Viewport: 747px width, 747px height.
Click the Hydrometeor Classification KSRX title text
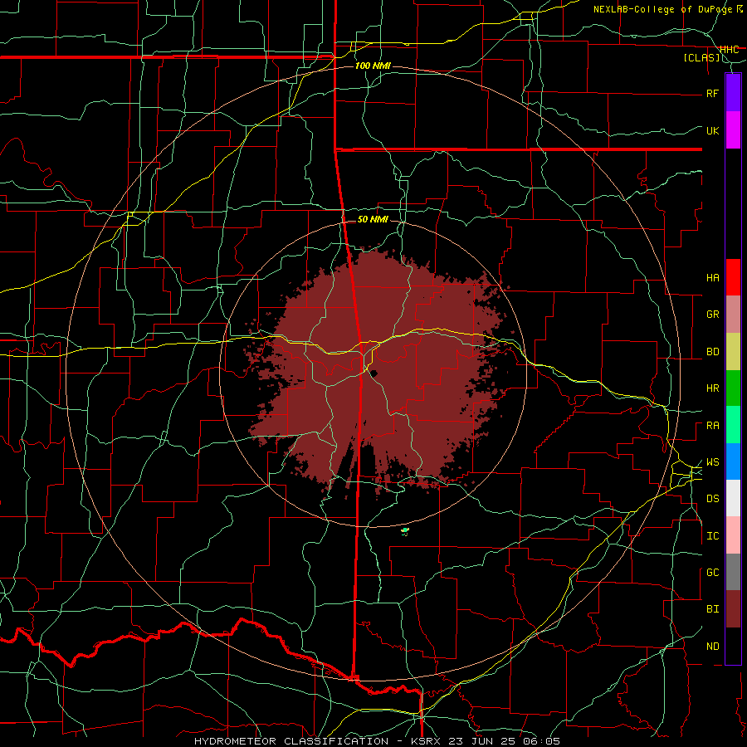(x=377, y=741)
